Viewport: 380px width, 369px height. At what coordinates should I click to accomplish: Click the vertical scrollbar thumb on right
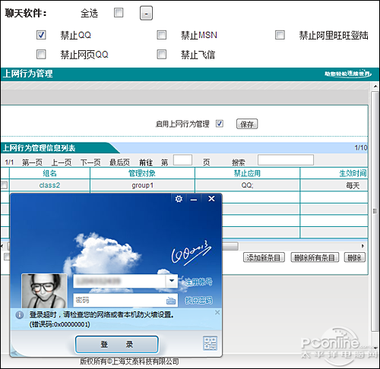pyautogui.click(x=375, y=211)
